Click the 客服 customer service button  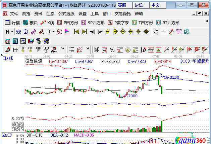click(124, 5)
